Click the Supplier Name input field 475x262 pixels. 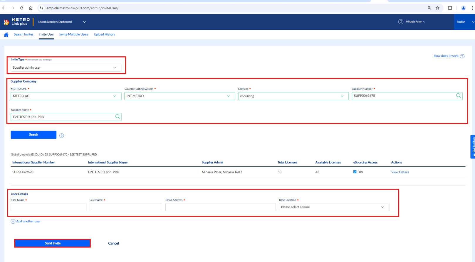[x=66, y=117]
